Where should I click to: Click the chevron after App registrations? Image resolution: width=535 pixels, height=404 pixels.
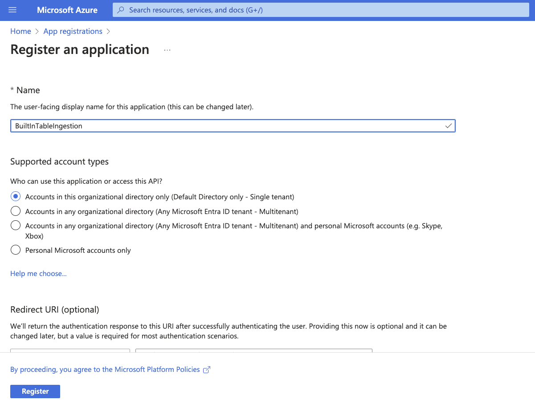pyautogui.click(x=108, y=32)
